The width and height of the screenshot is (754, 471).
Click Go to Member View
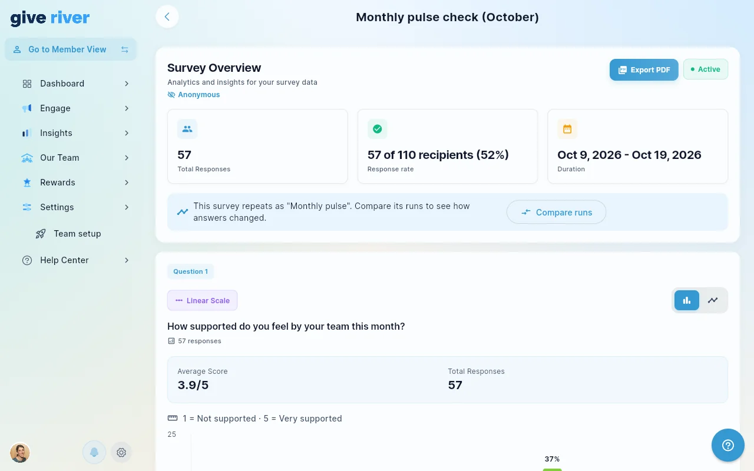click(71, 49)
